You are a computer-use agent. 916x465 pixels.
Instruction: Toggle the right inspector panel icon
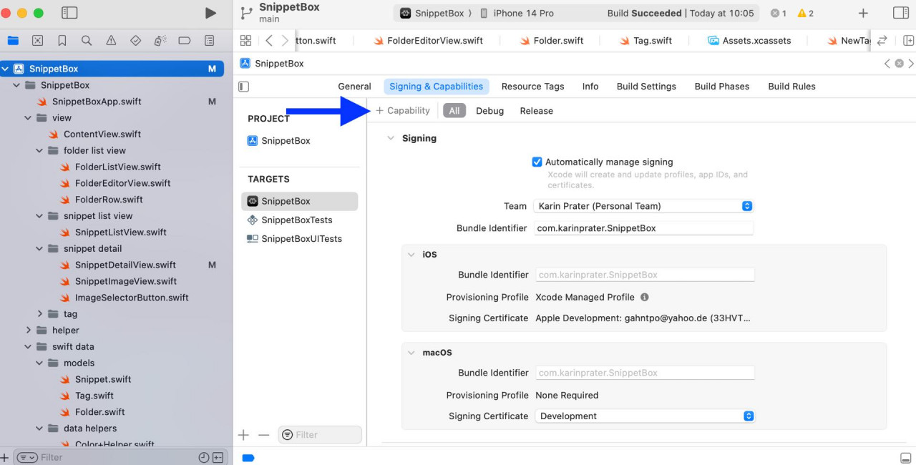[900, 12]
